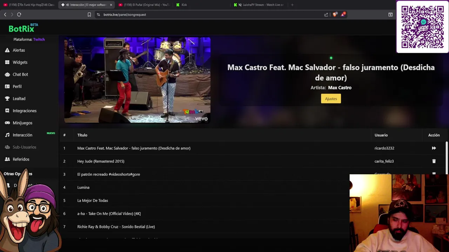The height and width of the screenshot is (252, 449).
Task: Skip current song with fast-forward icon
Action: [434, 148]
